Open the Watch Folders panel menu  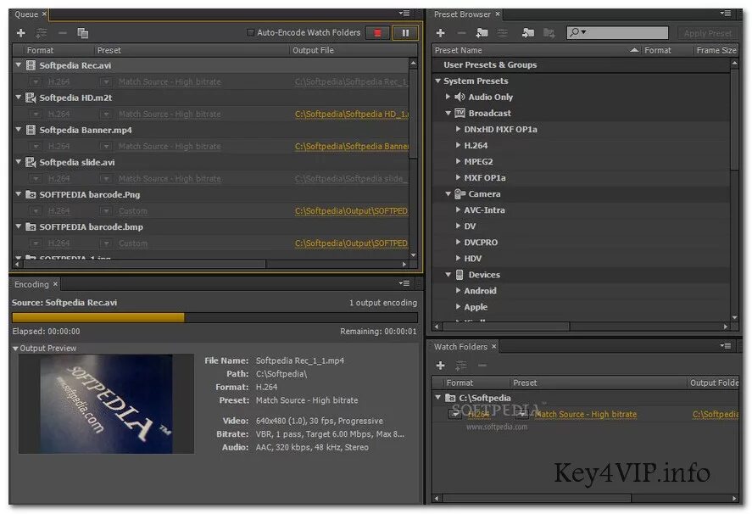click(x=726, y=345)
